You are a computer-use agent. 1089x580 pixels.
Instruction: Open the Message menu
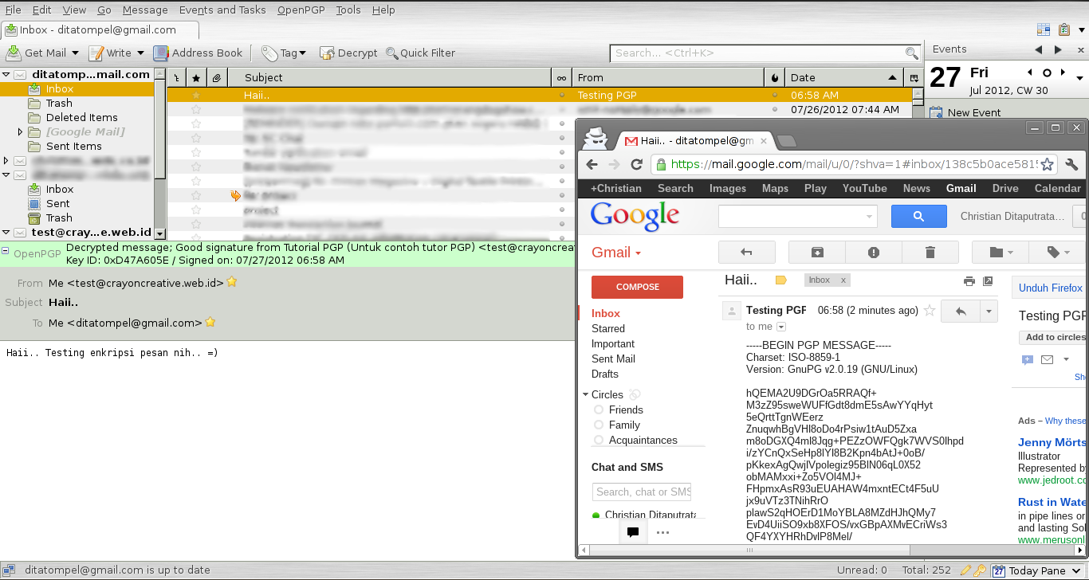pyautogui.click(x=145, y=10)
